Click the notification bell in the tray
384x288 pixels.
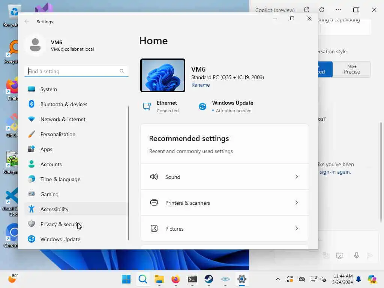(358, 279)
